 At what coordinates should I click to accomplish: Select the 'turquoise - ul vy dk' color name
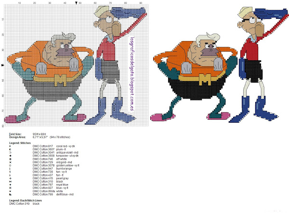tap(67, 156)
